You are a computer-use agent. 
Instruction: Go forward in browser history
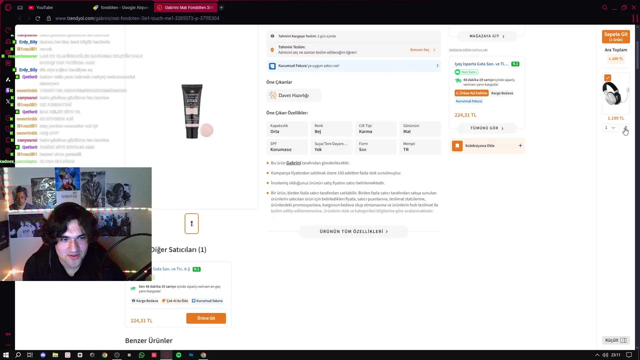(x=29, y=18)
